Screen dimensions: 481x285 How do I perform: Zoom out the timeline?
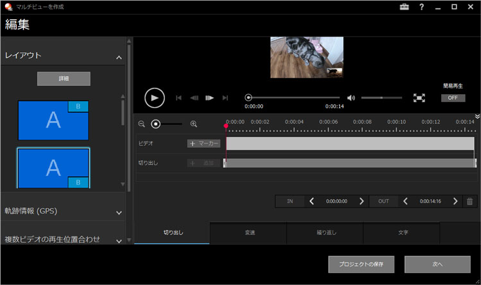click(x=142, y=124)
